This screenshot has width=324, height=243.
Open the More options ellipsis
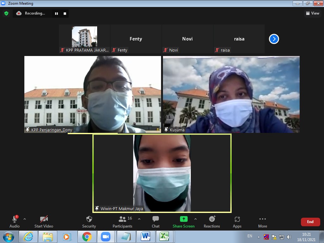262,219
